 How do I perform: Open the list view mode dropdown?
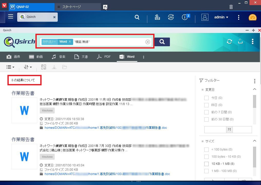(10, 67)
